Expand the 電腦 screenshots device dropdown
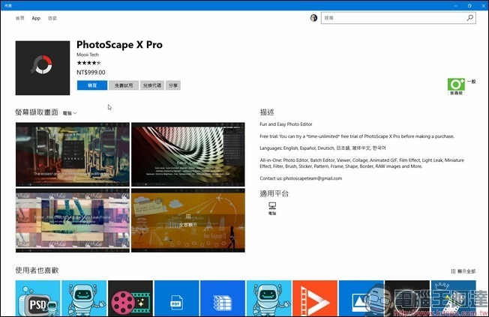Viewport: 489px width, 317px height. pyautogui.click(x=70, y=113)
